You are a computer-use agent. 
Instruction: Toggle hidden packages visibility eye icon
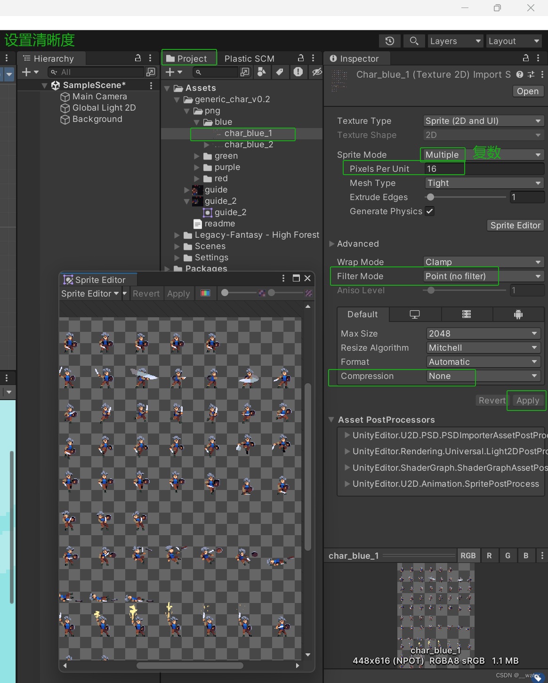(x=316, y=72)
